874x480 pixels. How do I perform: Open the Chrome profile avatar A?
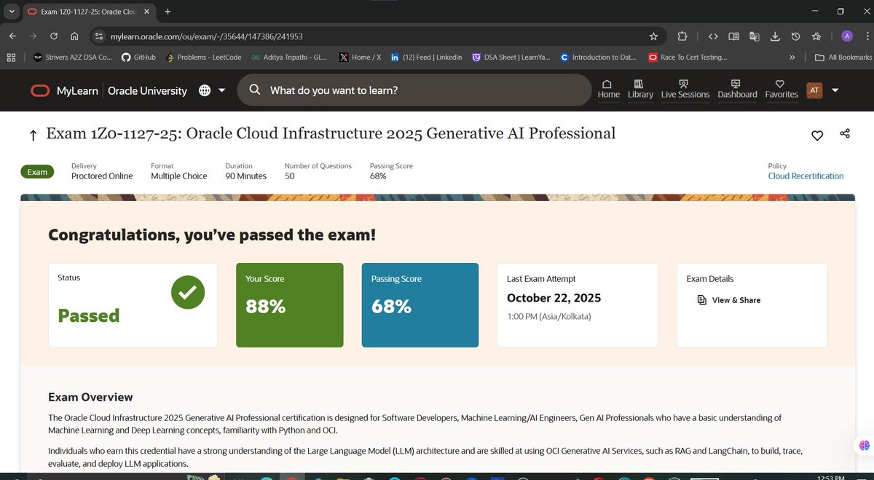tap(847, 36)
